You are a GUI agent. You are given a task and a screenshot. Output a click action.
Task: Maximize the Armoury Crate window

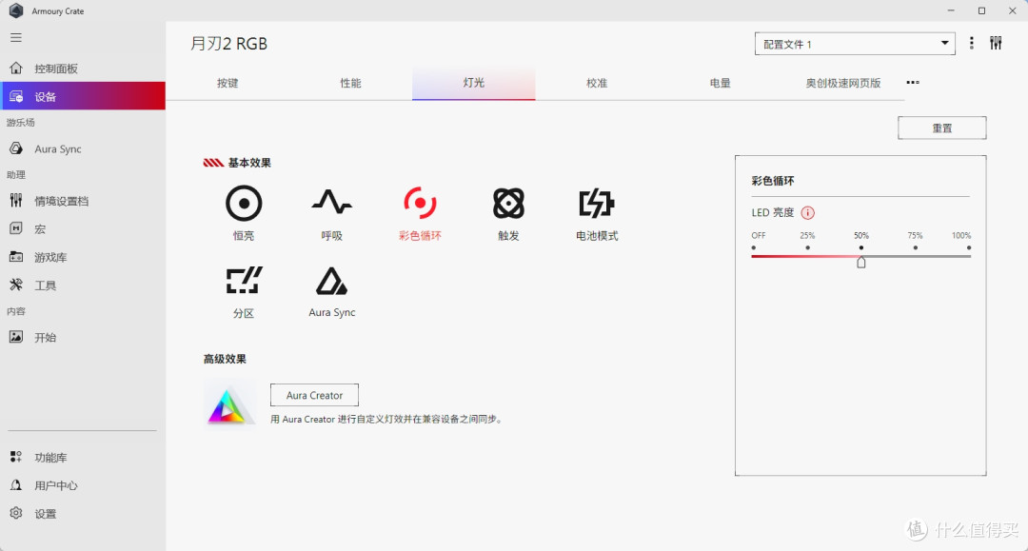click(981, 10)
